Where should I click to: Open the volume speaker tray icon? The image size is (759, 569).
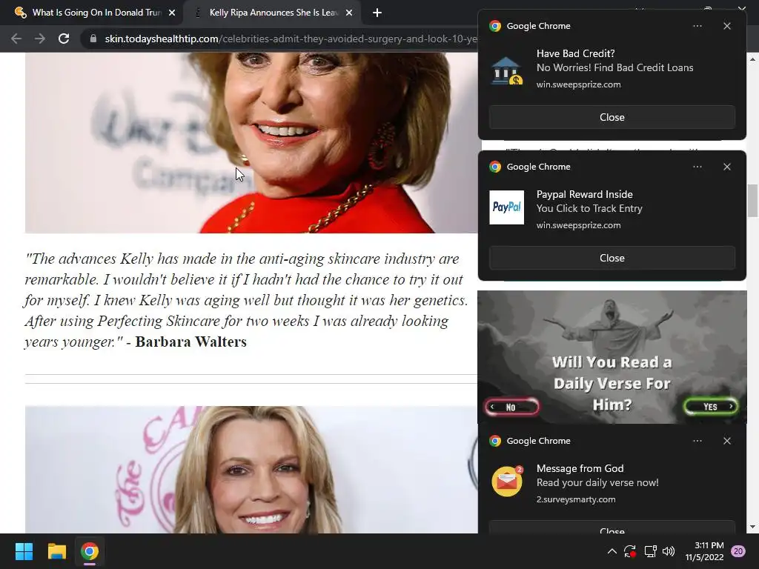click(x=669, y=551)
